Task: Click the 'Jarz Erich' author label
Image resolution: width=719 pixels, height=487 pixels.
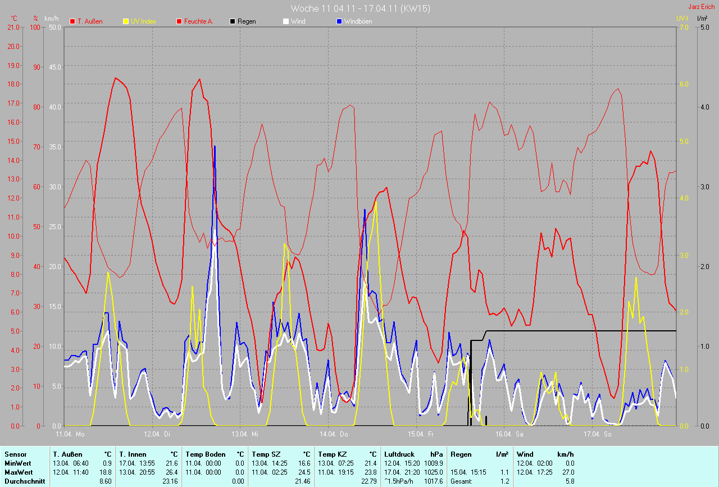Action: click(702, 6)
